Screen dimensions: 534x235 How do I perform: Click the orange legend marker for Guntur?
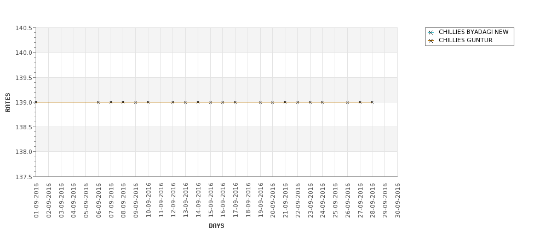431,41
